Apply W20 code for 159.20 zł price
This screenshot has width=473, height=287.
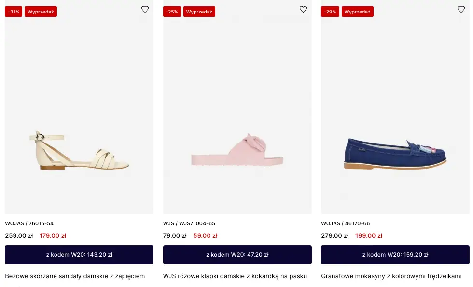click(395, 255)
